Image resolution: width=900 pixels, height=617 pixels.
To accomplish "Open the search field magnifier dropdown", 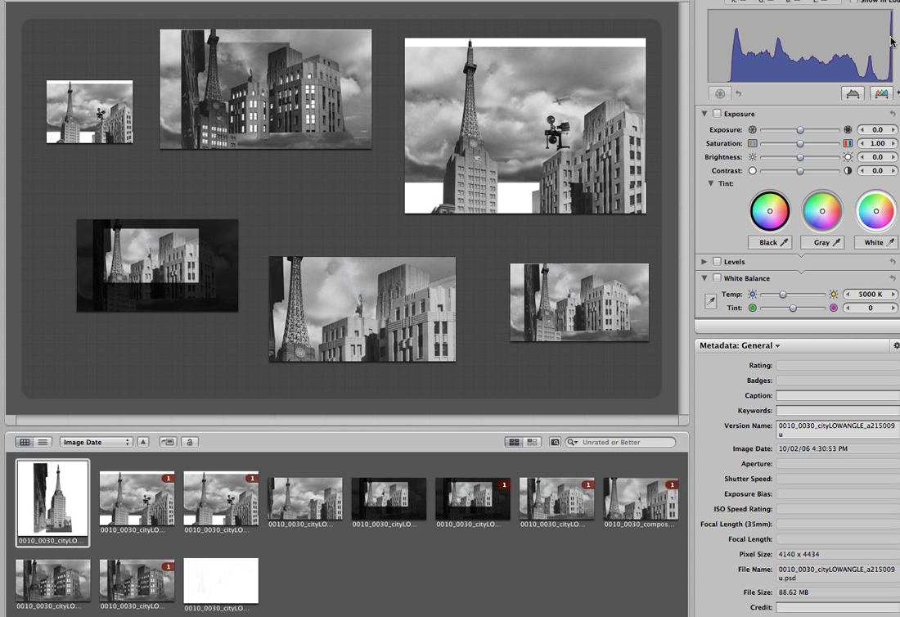I will pyautogui.click(x=573, y=442).
